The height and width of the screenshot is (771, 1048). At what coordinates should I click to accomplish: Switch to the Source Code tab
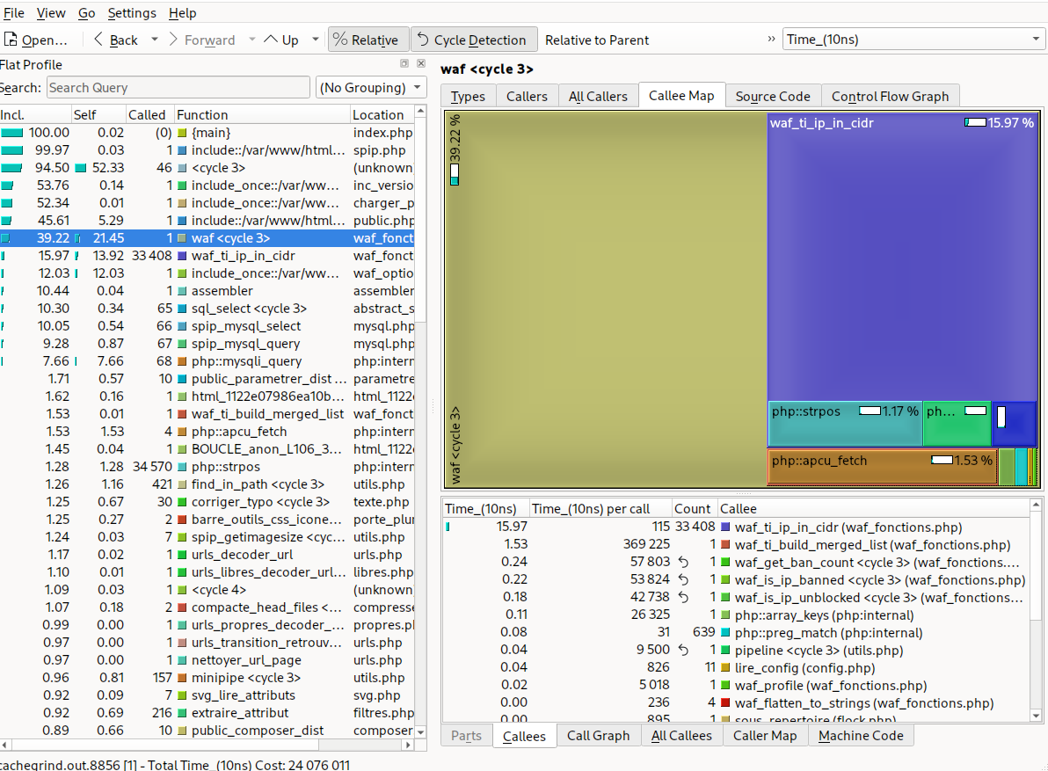coord(772,97)
